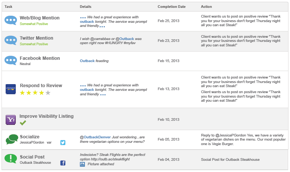Click the Action column header
This screenshot has height=172, width=290.
[206, 7]
